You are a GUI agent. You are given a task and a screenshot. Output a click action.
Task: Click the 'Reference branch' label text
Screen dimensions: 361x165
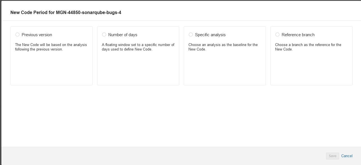click(298, 35)
